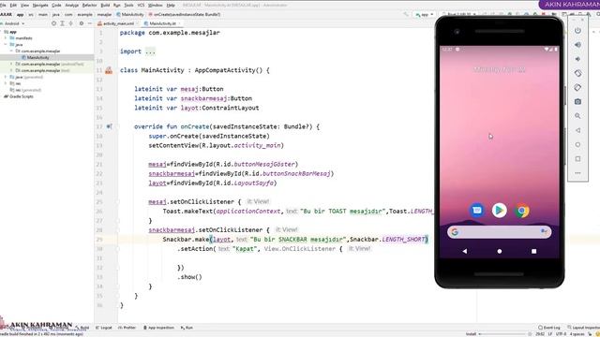This screenshot has width=600, height=337.
Task: Rotate emulator left using upper rotate icon
Action: pos(577,73)
